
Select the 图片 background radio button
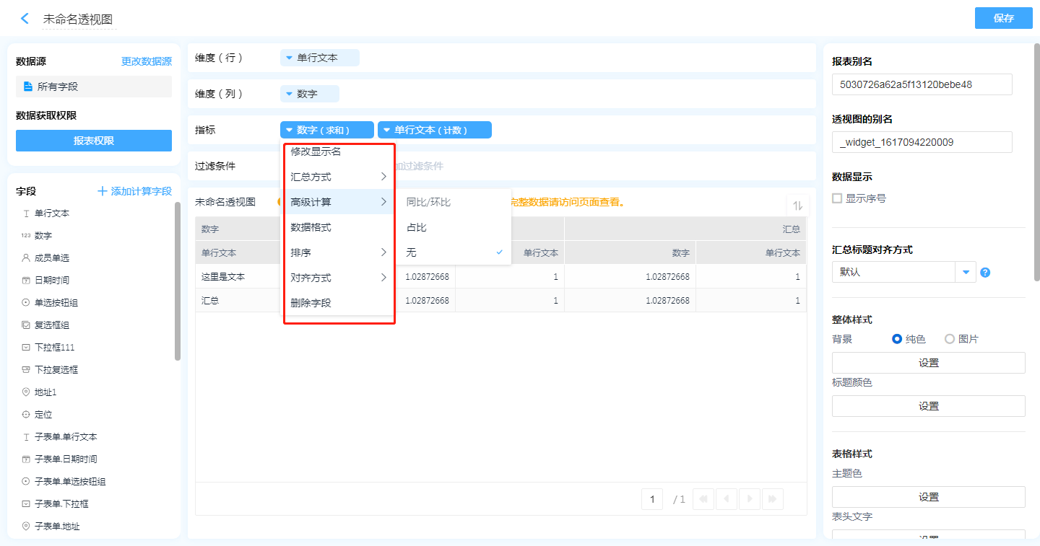pos(950,339)
